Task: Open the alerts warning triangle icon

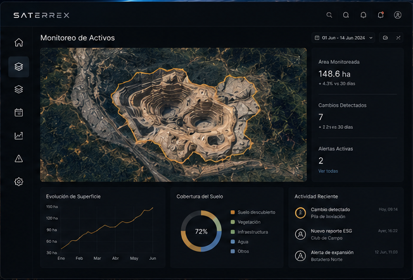Action: 19,159
